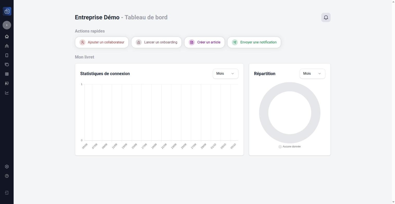Expand the sidebar with the chevron button
This screenshot has width=395, height=204.
[x=7, y=25]
